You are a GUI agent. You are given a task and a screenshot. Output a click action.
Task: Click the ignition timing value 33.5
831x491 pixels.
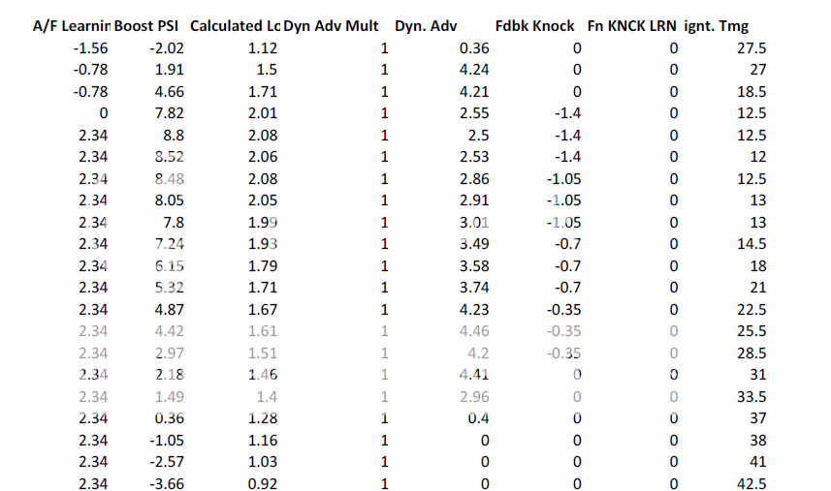coord(751,396)
